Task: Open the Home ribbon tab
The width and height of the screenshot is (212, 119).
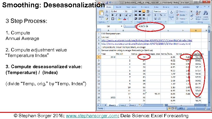Action: [109, 7]
